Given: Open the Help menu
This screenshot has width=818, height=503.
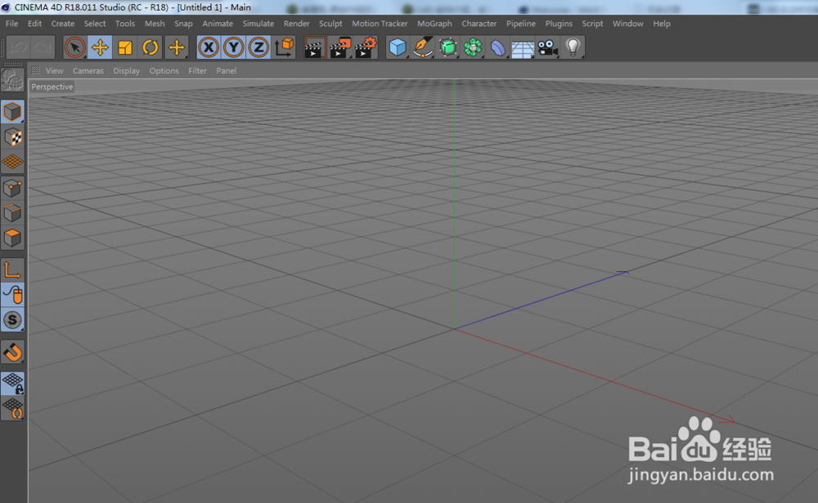Looking at the screenshot, I should (x=662, y=24).
